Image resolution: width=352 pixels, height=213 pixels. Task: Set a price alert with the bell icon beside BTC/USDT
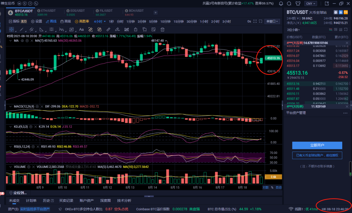(x=336, y=12)
